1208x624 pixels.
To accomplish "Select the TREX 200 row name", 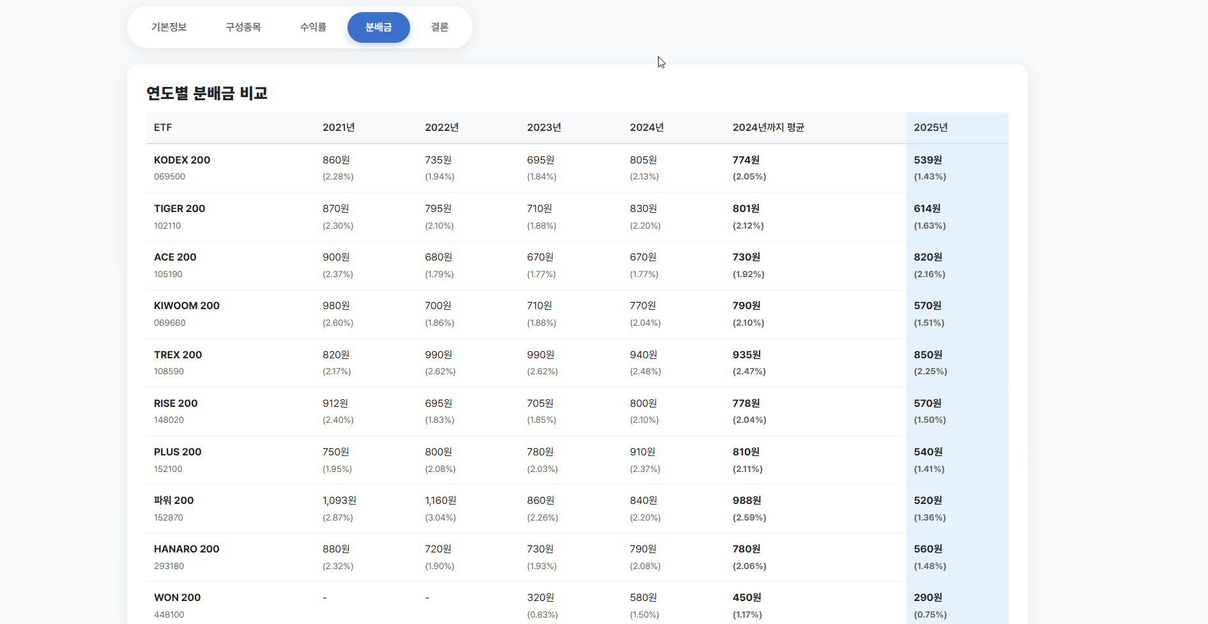I will pyautogui.click(x=178, y=355).
